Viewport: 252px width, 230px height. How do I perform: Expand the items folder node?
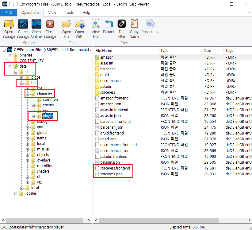[28, 138]
